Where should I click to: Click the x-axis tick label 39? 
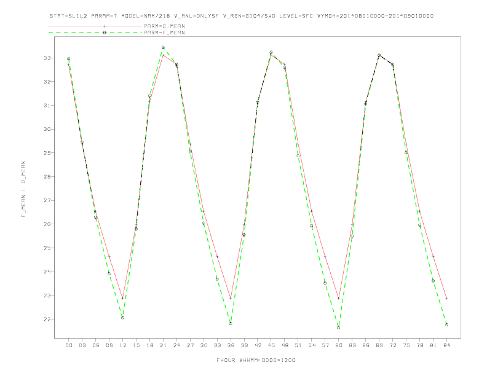[244, 345]
